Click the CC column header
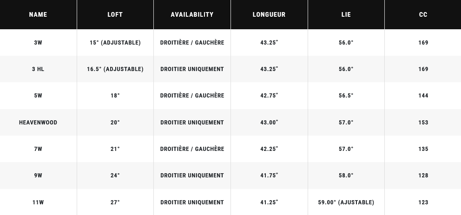Viewport: 461px width, 215px height. pyautogui.click(x=423, y=14)
